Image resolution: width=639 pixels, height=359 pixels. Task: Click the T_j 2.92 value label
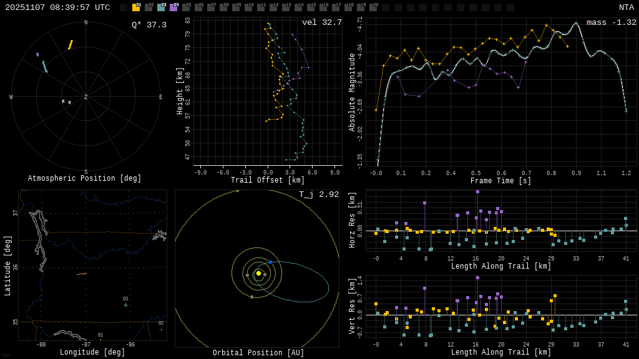tap(319, 194)
